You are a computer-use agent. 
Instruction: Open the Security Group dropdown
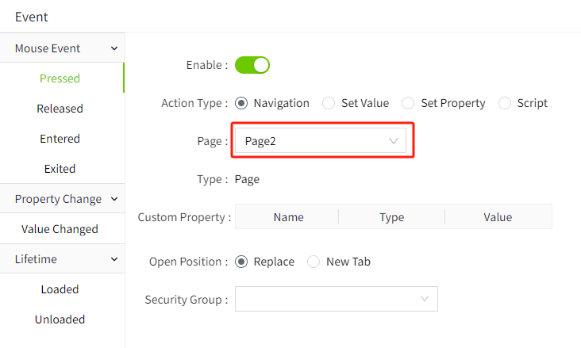[336, 299]
